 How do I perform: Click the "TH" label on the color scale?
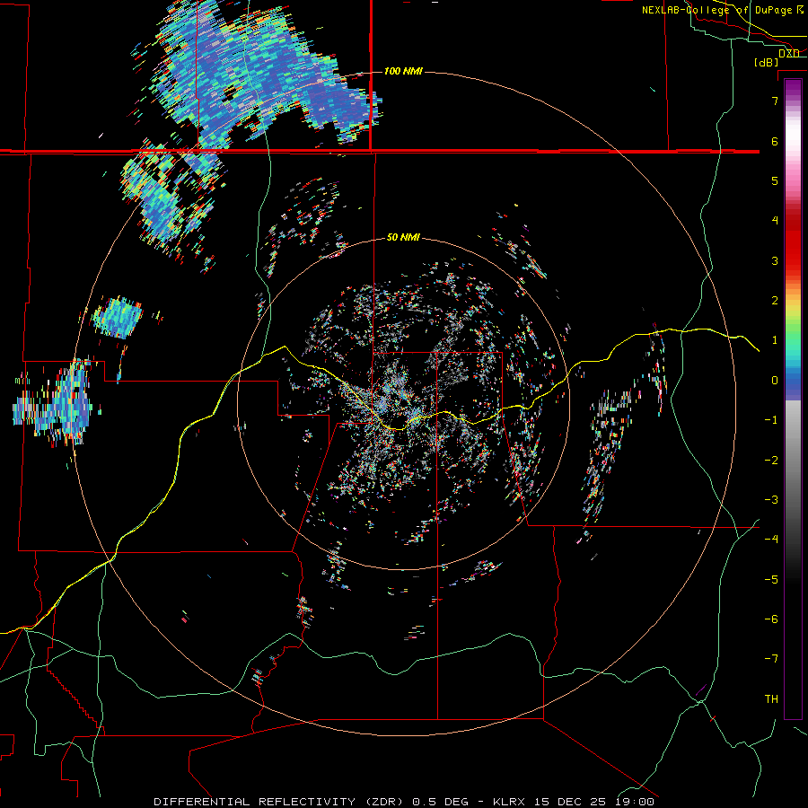(771, 698)
